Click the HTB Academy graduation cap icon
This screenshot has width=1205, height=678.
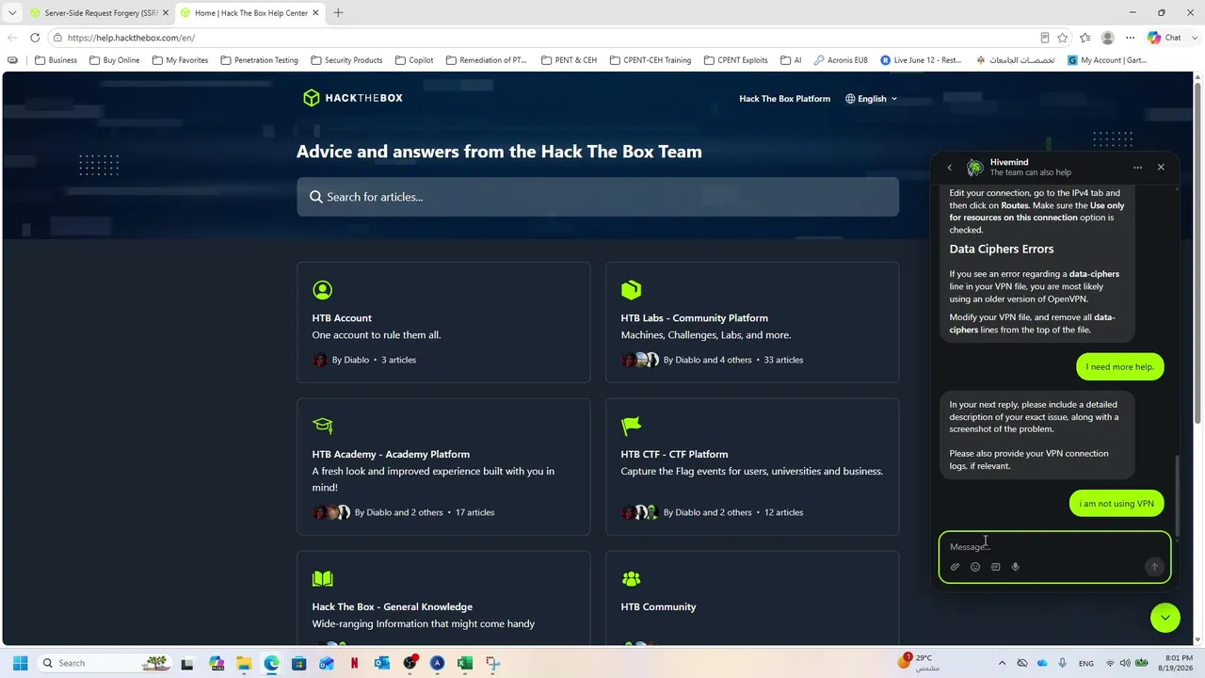pyautogui.click(x=323, y=426)
